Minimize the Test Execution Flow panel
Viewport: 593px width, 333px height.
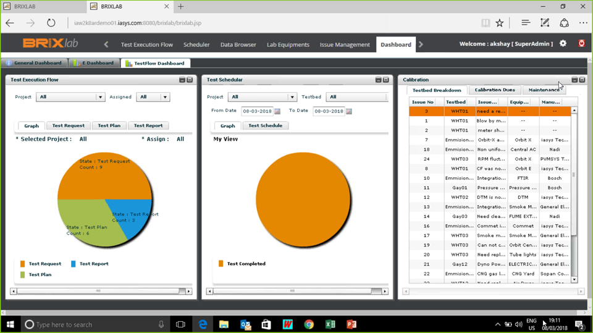pyautogui.click(x=182, y=80)
